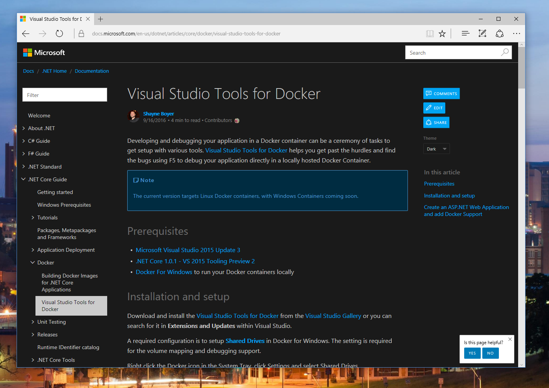549x388 pixels.
Task: Open Building Docker Images for .NET Core
Action: tap(70, 283)
